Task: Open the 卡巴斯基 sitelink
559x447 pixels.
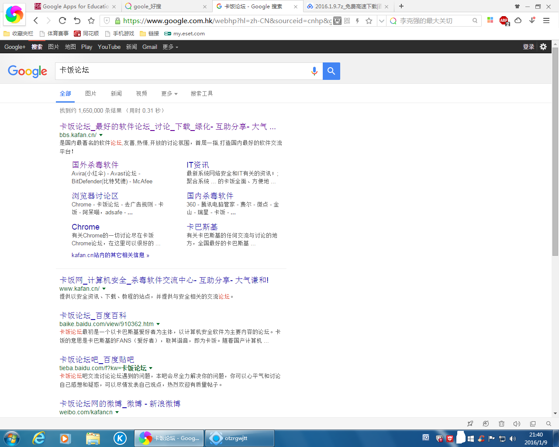Action: point(202,227)
